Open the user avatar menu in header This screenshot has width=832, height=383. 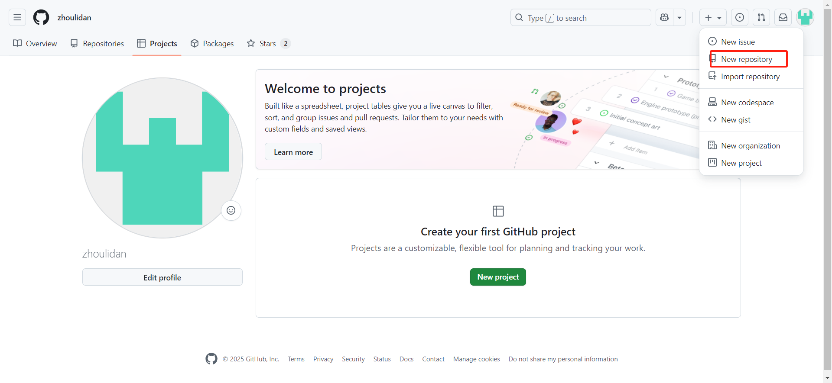[x=805, y=17]
